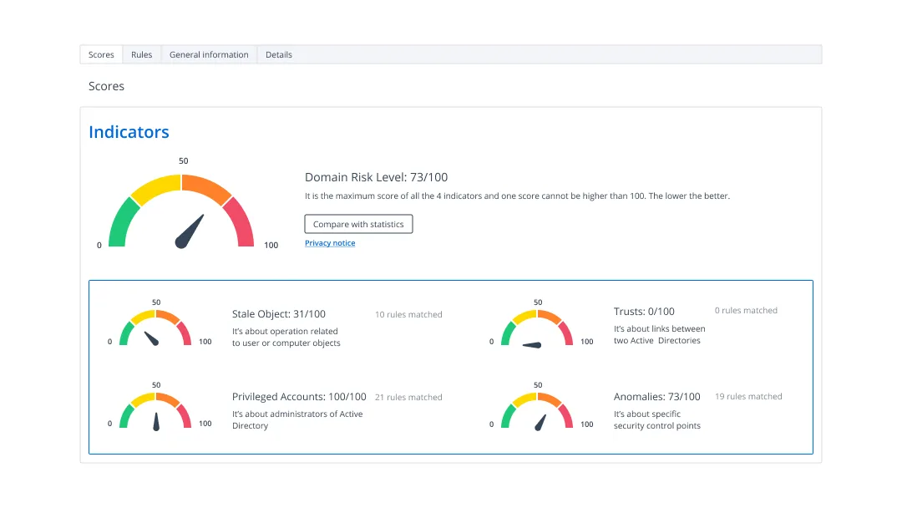
Task: Open the Privacy notice link
Action: coord(330,243)
